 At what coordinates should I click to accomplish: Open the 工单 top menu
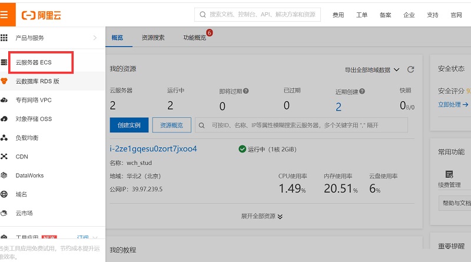pos(361,15)
